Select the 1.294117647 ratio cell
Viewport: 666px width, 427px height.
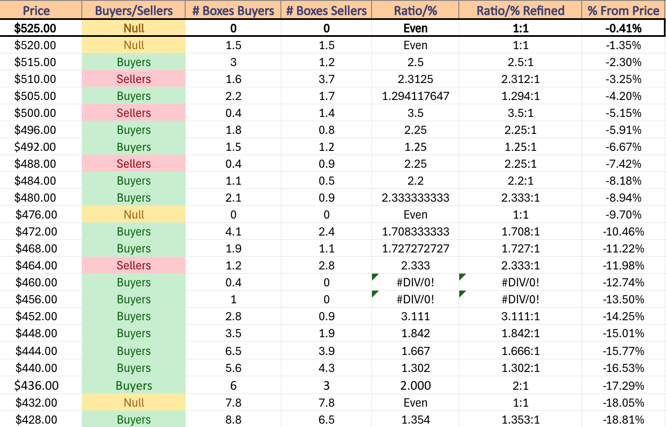(415, 96)
